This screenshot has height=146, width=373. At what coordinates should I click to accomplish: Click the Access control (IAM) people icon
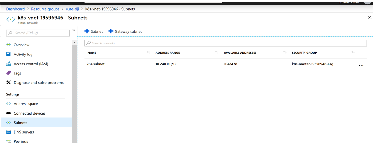(8, 64)
